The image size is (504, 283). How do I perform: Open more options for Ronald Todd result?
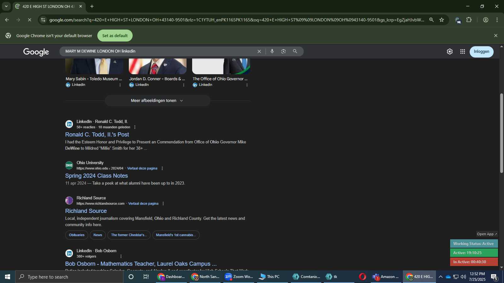135,127
